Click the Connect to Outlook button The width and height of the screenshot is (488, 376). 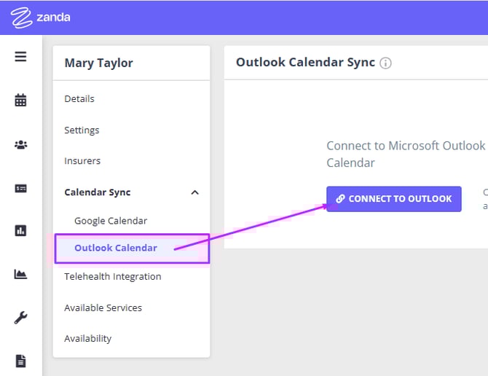point(393,199)
